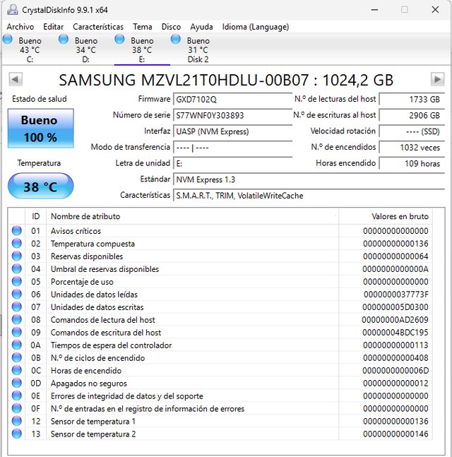The width and height of the screenshot is (452, 457).
Task: Select raw value 0000000000146
Action: click(395, 434)
